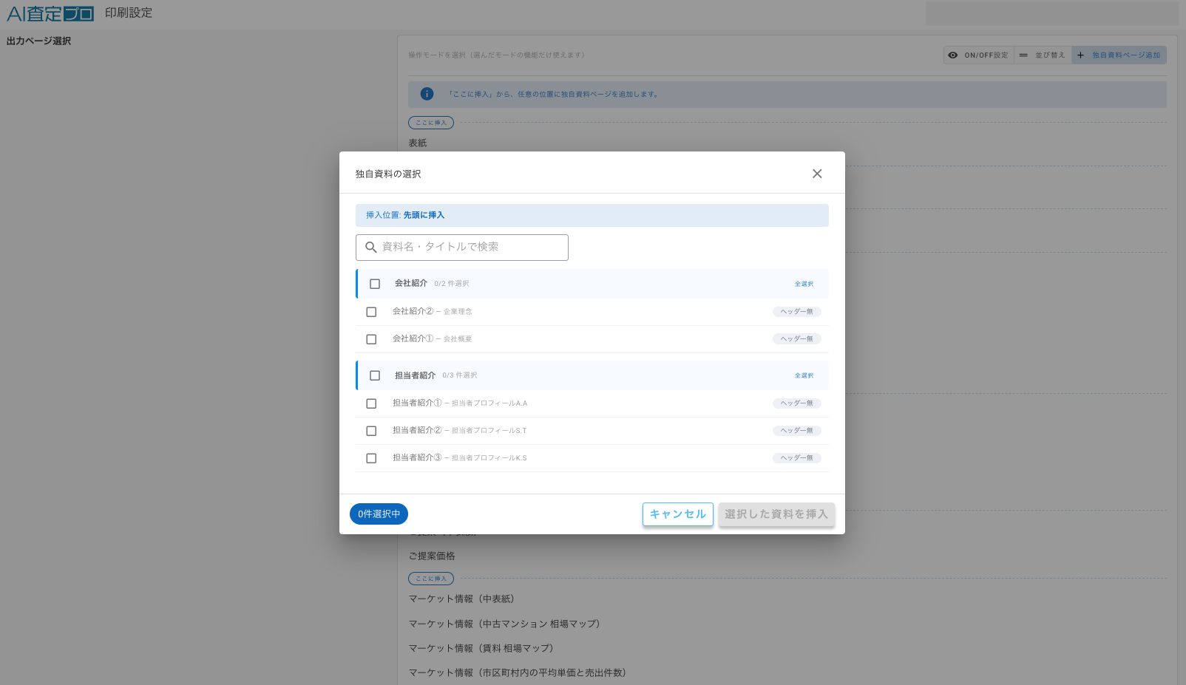
Task: Click the blue info icon in the banner
Action: point(427,94)
